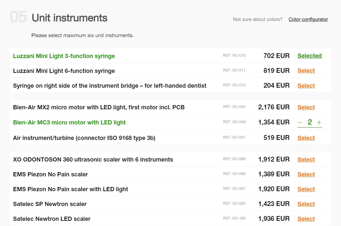341x226 pixels.
Task: Select XO ODONTOSON 360 ultrasonic scaler
Action: point(306,160)
